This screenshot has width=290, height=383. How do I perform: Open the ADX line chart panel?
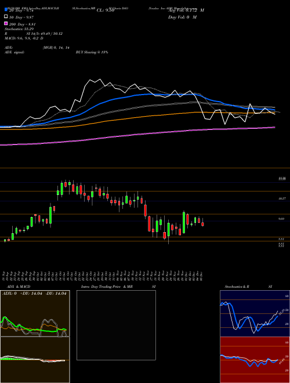click(x=35, y=313)
